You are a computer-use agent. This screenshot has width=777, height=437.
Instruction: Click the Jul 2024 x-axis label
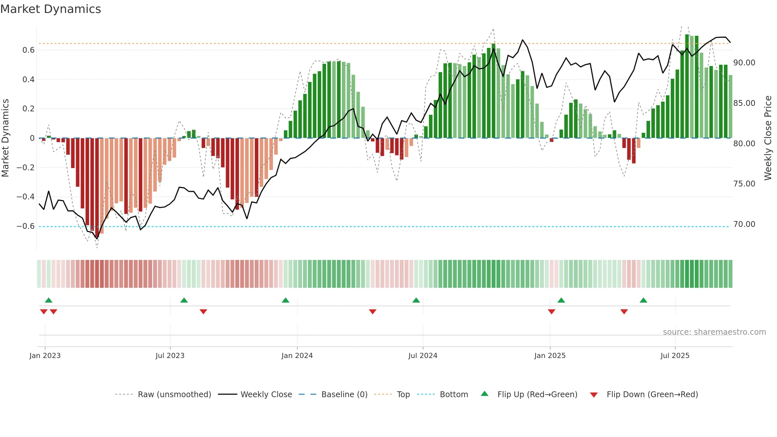tap(423, 355)
